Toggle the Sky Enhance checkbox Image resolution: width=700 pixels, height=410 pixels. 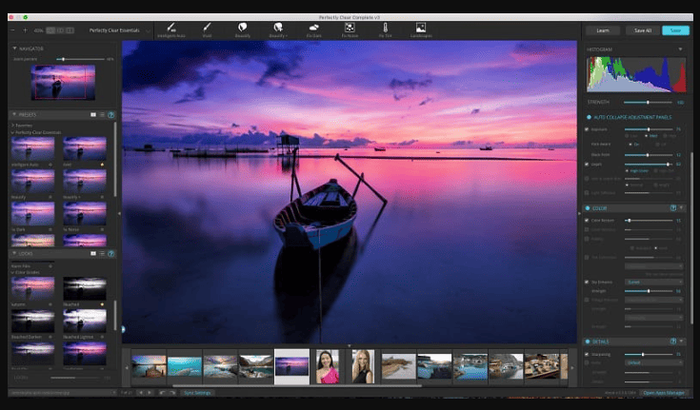pyautogui.click(x=587, y=282)
